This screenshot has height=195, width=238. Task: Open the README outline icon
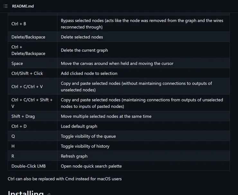click(x=5, y=6)
